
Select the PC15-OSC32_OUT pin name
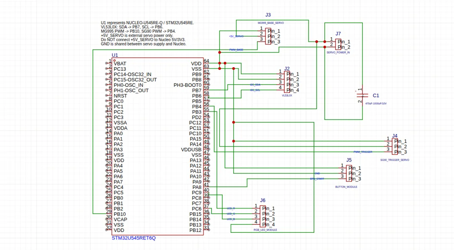pos(135,80)
